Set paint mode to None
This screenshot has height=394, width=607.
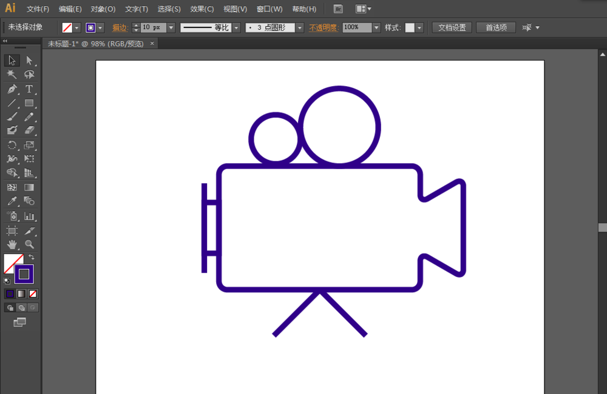[x=33, y=294]
